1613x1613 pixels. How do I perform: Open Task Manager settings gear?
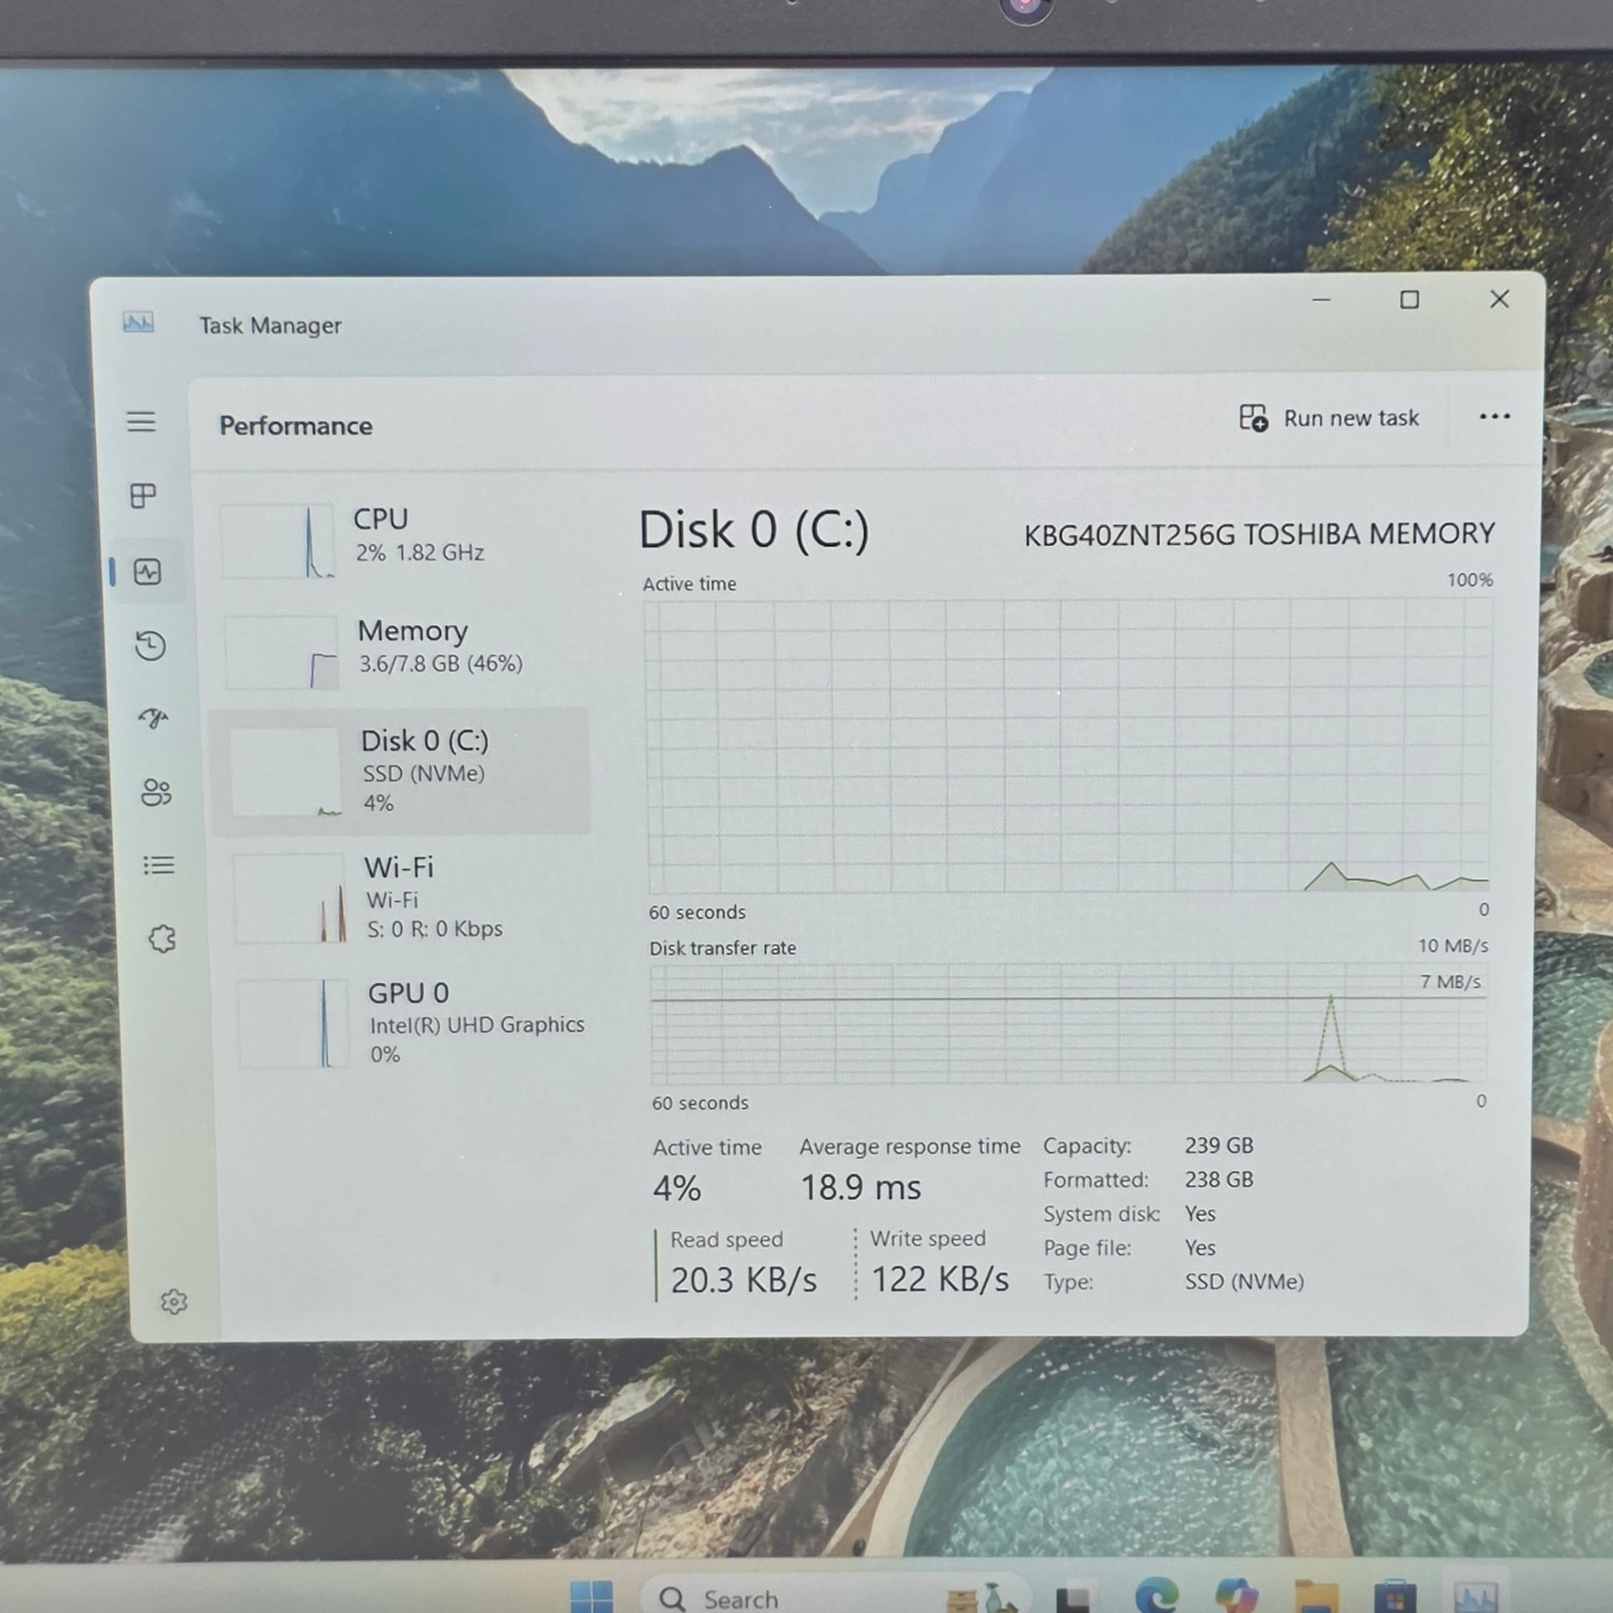pyautogui.click(x=174, y=1301)
